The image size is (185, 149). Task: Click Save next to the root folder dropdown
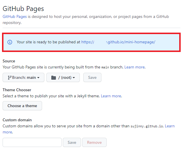pyautogui.click(x=92, y=77)
